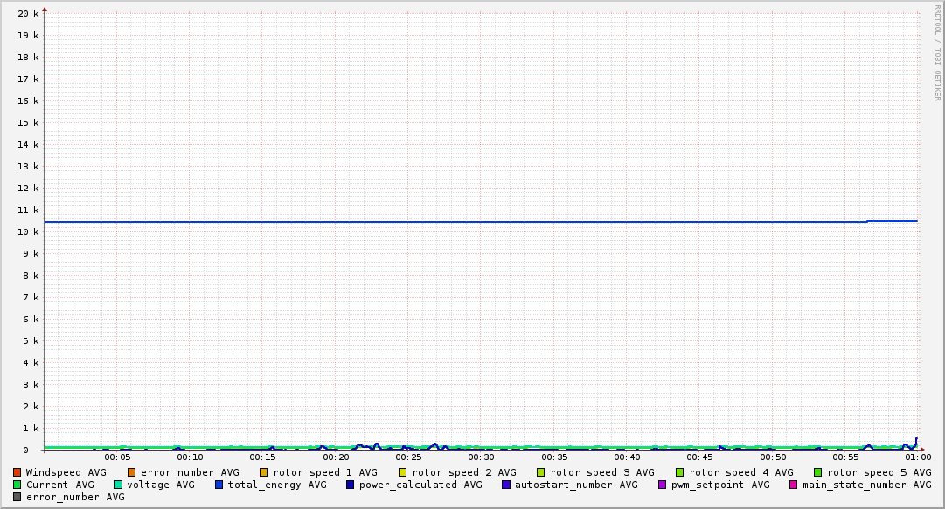Click the blue total_energy AVG legend swatch
The image size is (945, 509).
pyautogui.click(x=219, y=485)
